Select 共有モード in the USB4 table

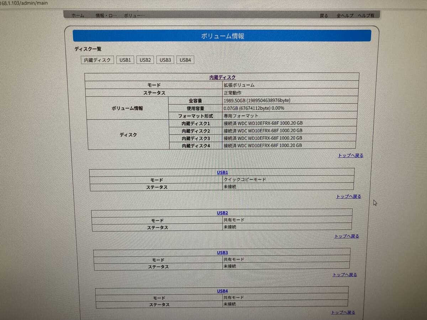pos(233,298)
